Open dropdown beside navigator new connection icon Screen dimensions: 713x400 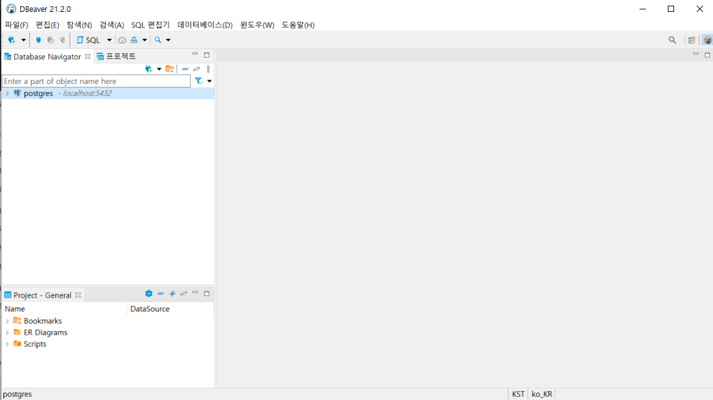[x=159, y=69]
